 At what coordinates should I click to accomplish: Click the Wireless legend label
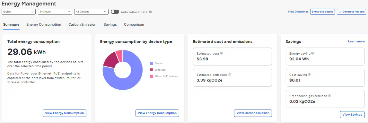(160, 70)
